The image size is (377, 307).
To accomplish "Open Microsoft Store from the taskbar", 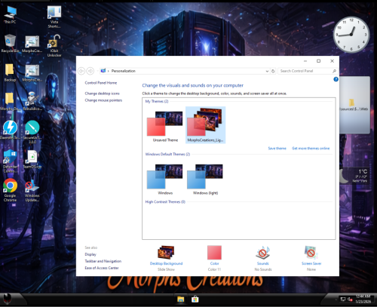I will [x=195, y=299].
